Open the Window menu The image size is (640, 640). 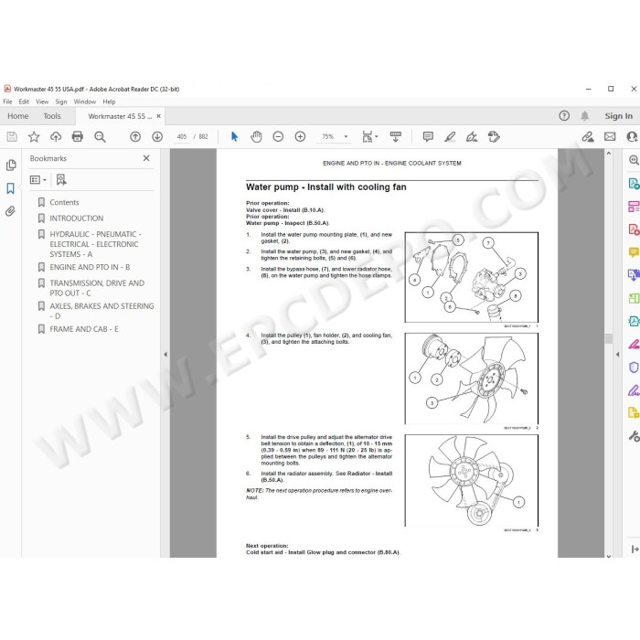coord(85,101)
